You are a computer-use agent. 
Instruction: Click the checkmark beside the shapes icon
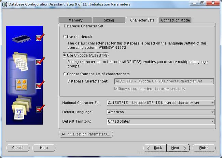click(40, 85)
